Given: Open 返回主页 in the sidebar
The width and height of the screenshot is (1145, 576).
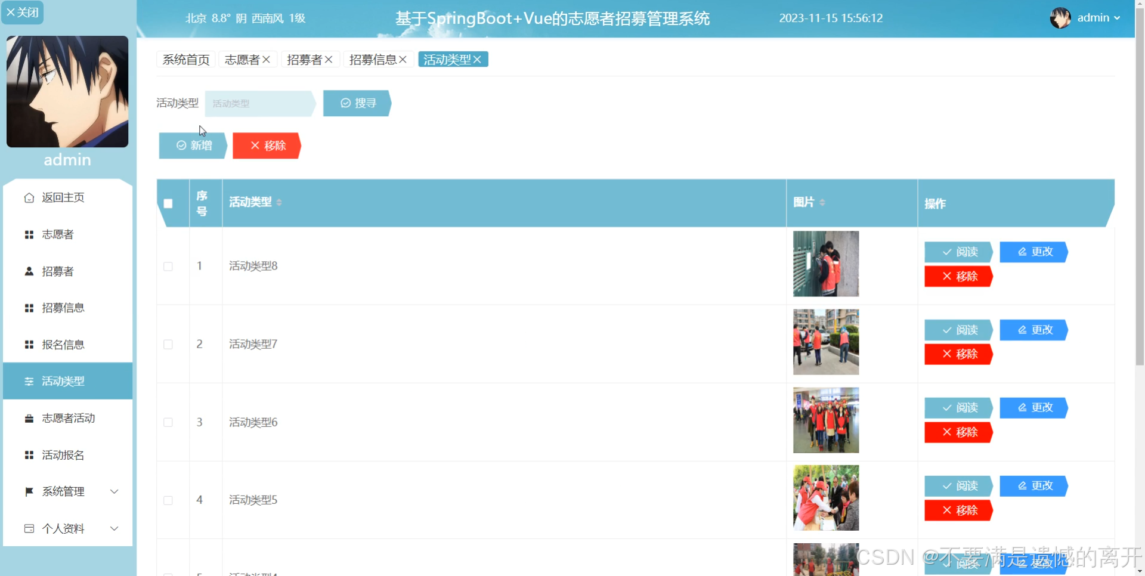Looking at the screenshot, I should pos(67,197).
